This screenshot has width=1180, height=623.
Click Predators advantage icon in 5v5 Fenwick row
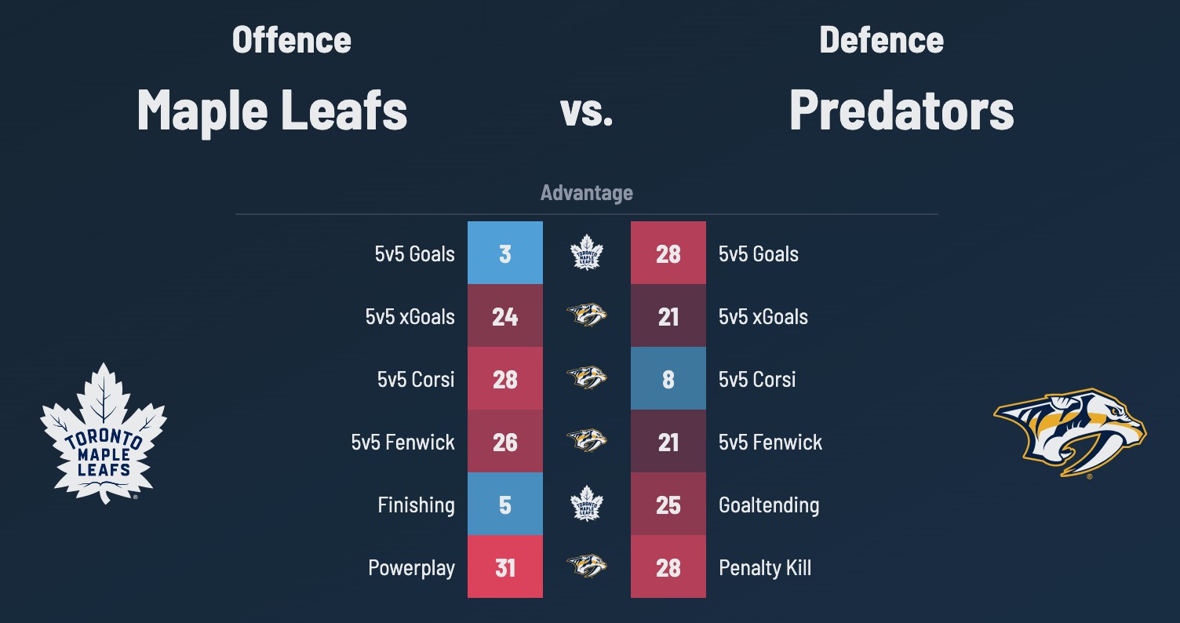click(x=587, y=442)
